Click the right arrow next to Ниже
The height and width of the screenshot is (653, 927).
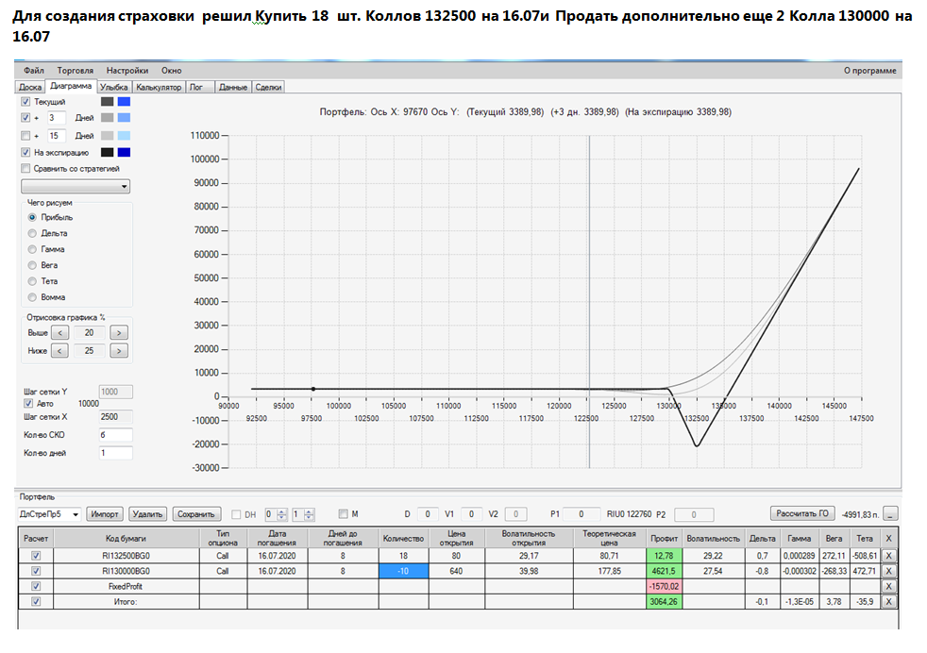point(119,350)
